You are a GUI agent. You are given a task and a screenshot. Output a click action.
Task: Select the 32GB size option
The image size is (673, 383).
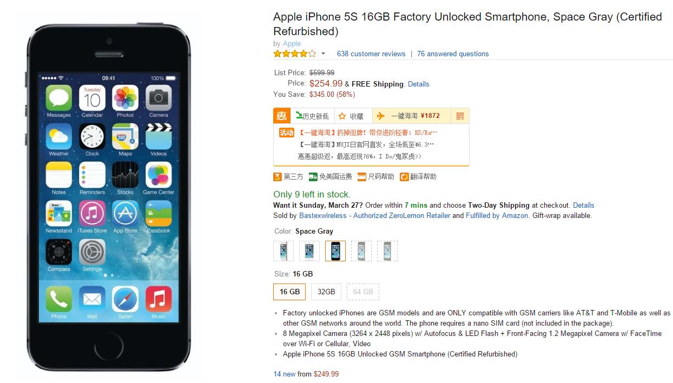coord(326,292)
